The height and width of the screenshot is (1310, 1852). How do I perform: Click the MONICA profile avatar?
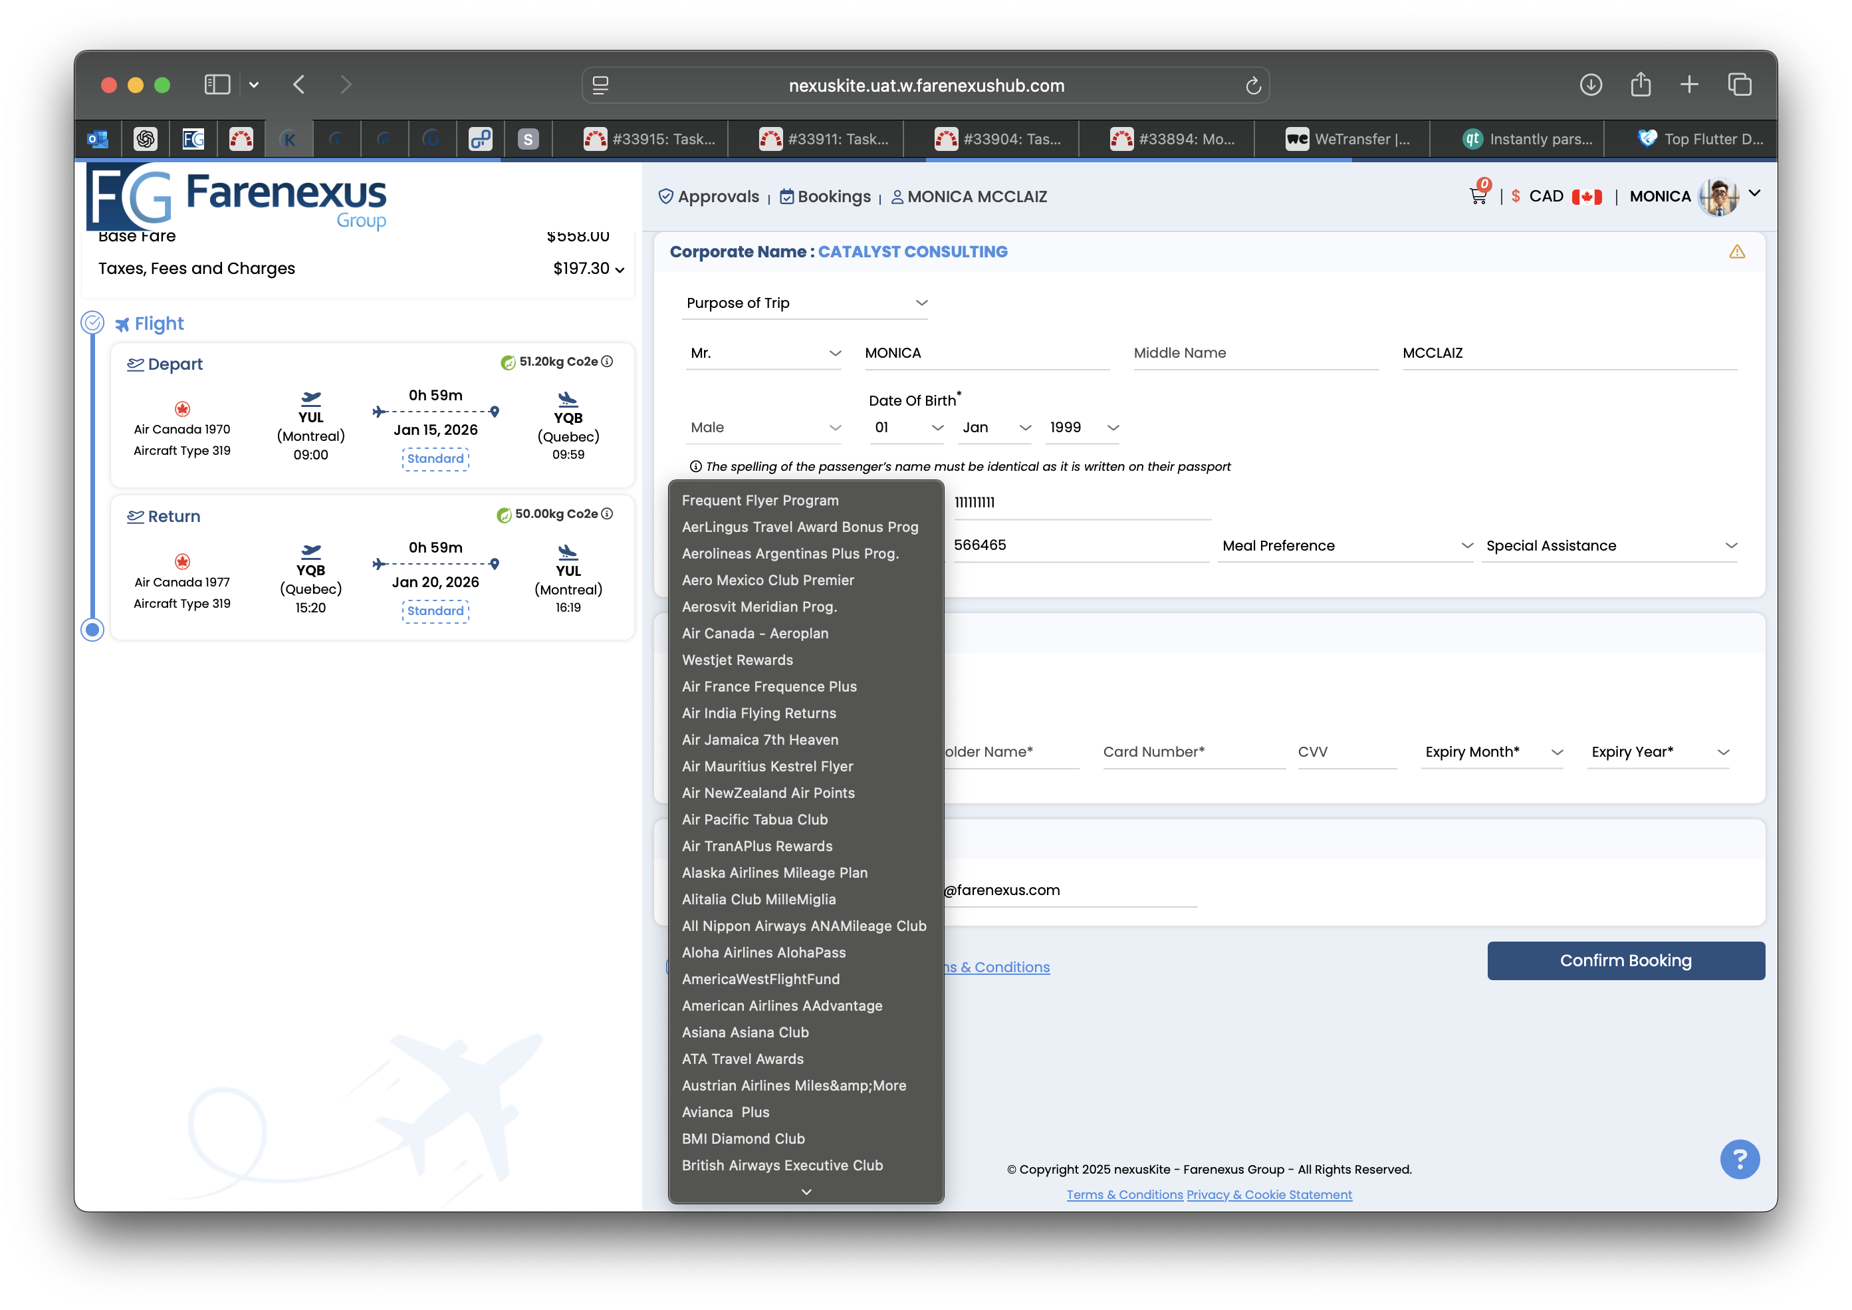(1718, 197)
